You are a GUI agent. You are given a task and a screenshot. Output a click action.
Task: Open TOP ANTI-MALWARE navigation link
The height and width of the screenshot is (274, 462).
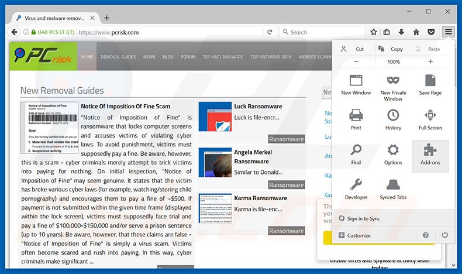click(223, 57)
